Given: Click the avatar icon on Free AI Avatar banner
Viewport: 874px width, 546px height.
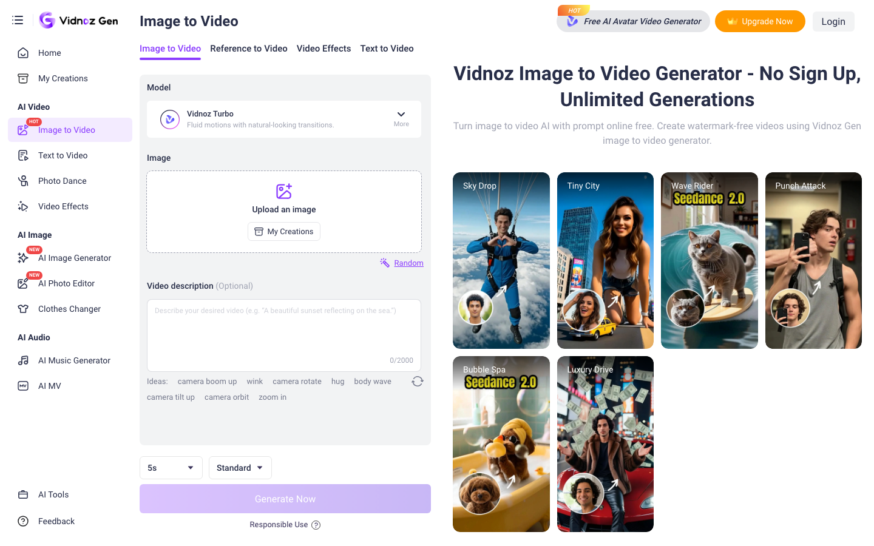Looking at the screenshot, I should pos(572,21).
